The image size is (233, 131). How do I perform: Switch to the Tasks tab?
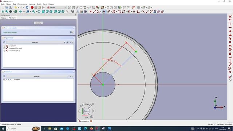pyautogui.click(x=12, y=18)
